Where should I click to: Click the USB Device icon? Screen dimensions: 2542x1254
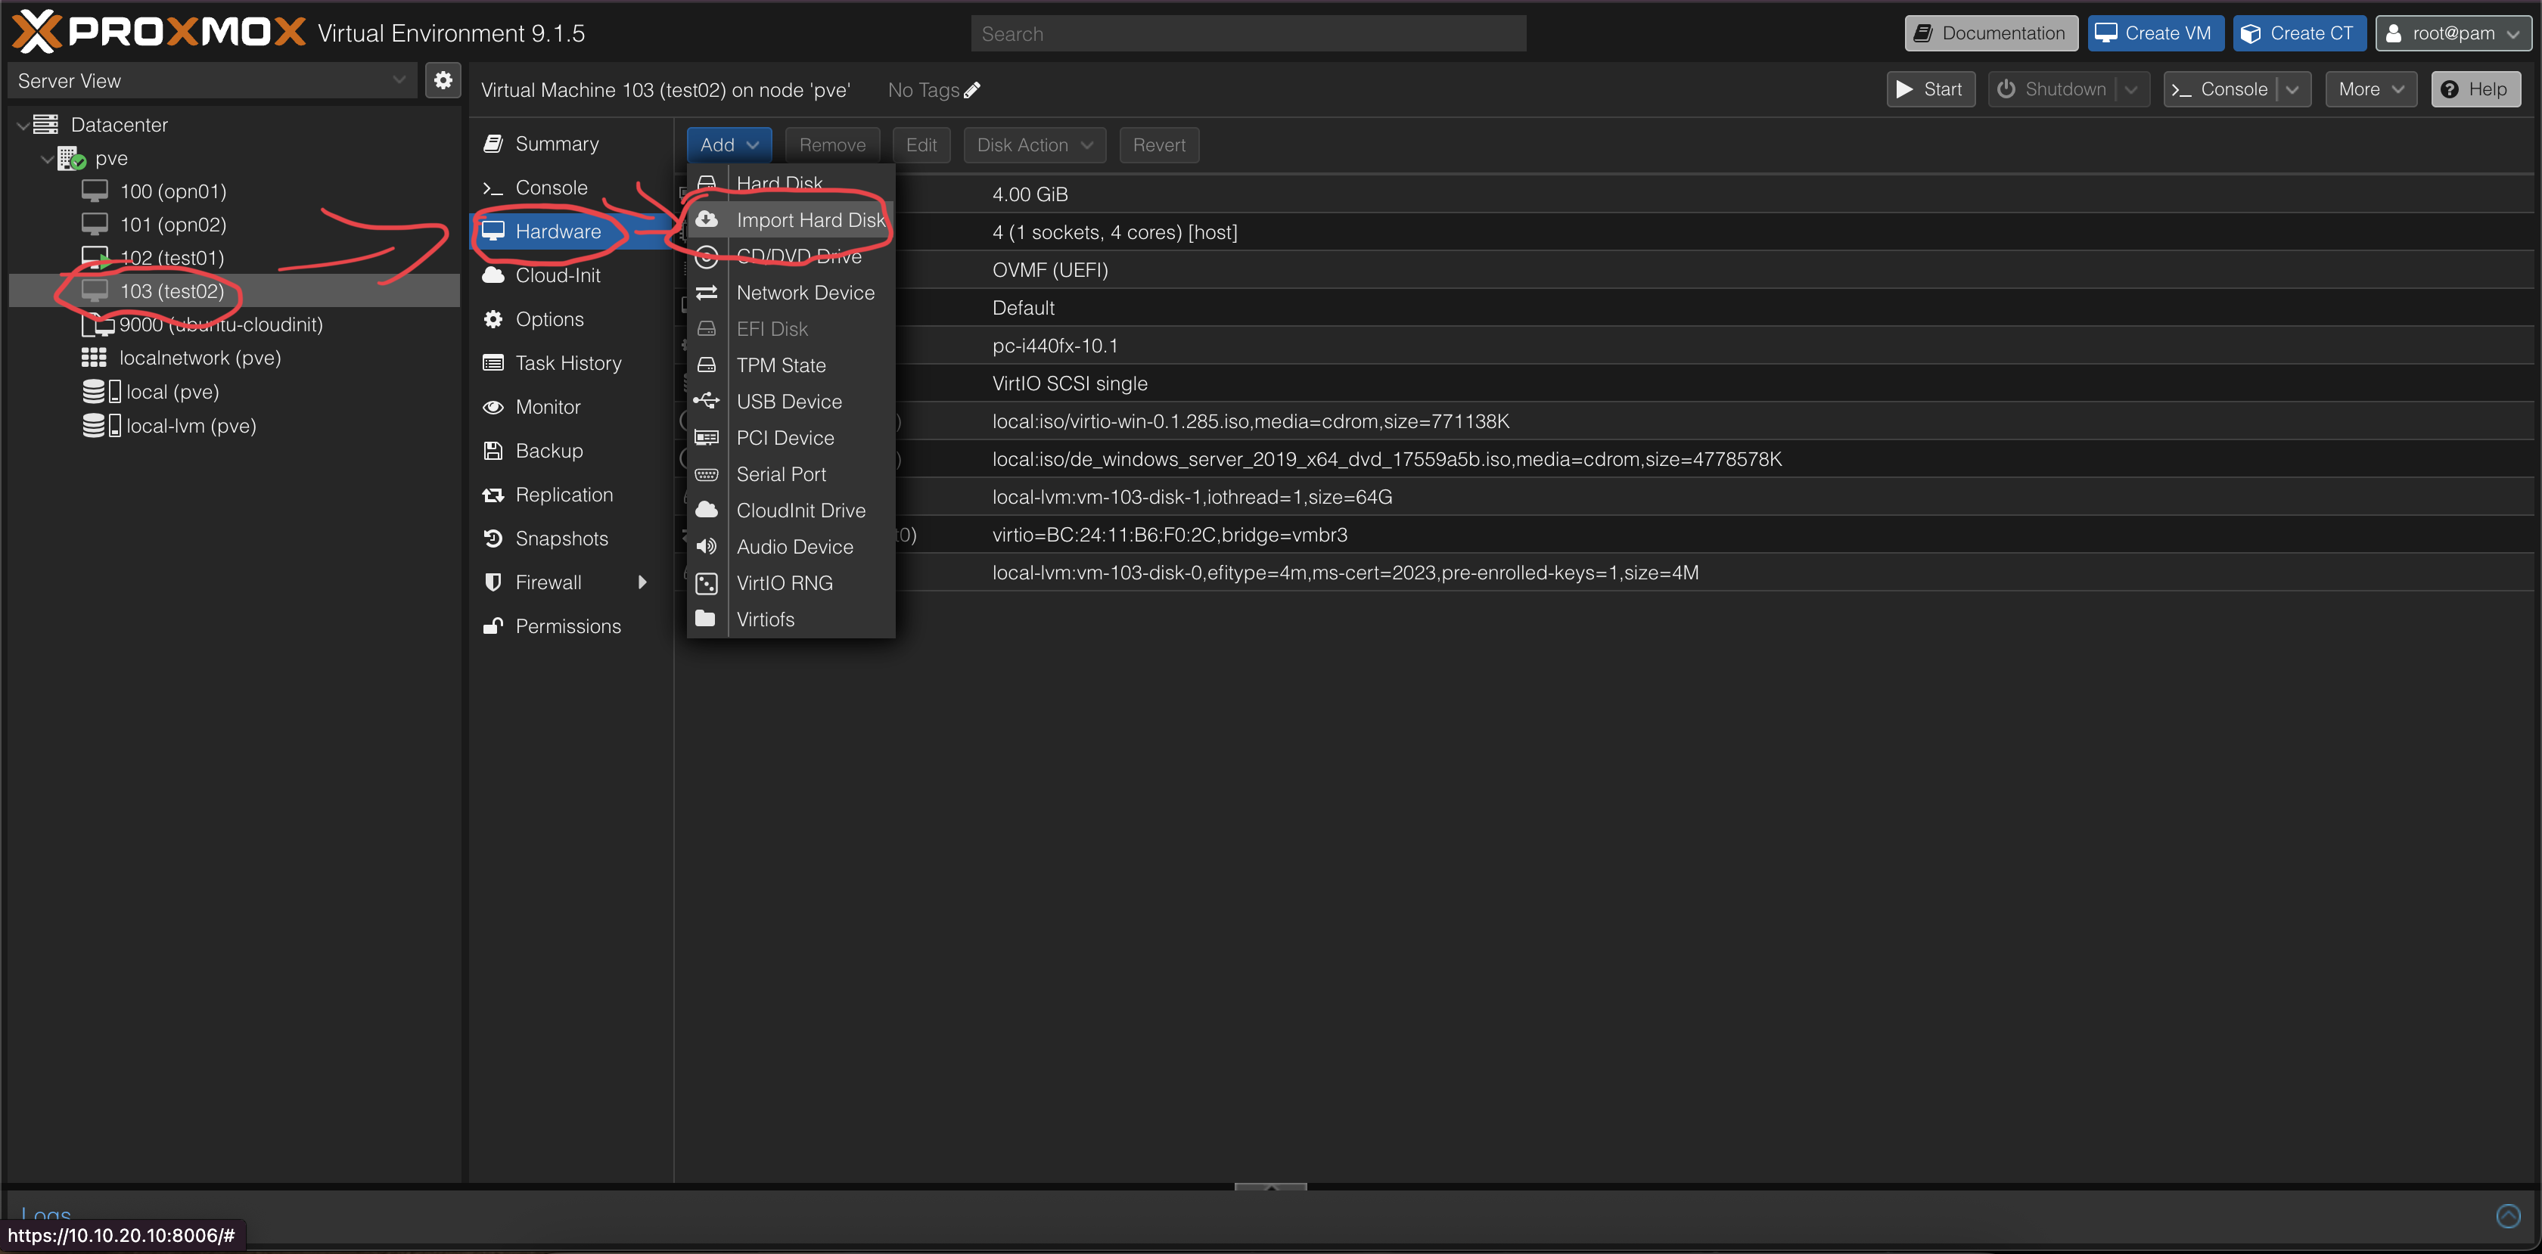point(707,401)
